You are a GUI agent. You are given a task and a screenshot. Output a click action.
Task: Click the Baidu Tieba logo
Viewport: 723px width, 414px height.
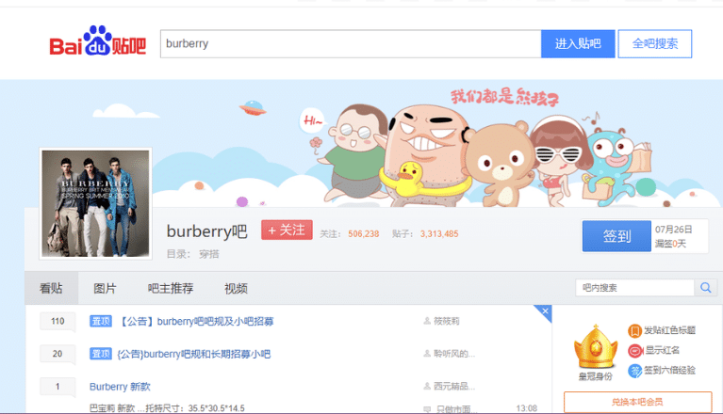click(98, 41)
